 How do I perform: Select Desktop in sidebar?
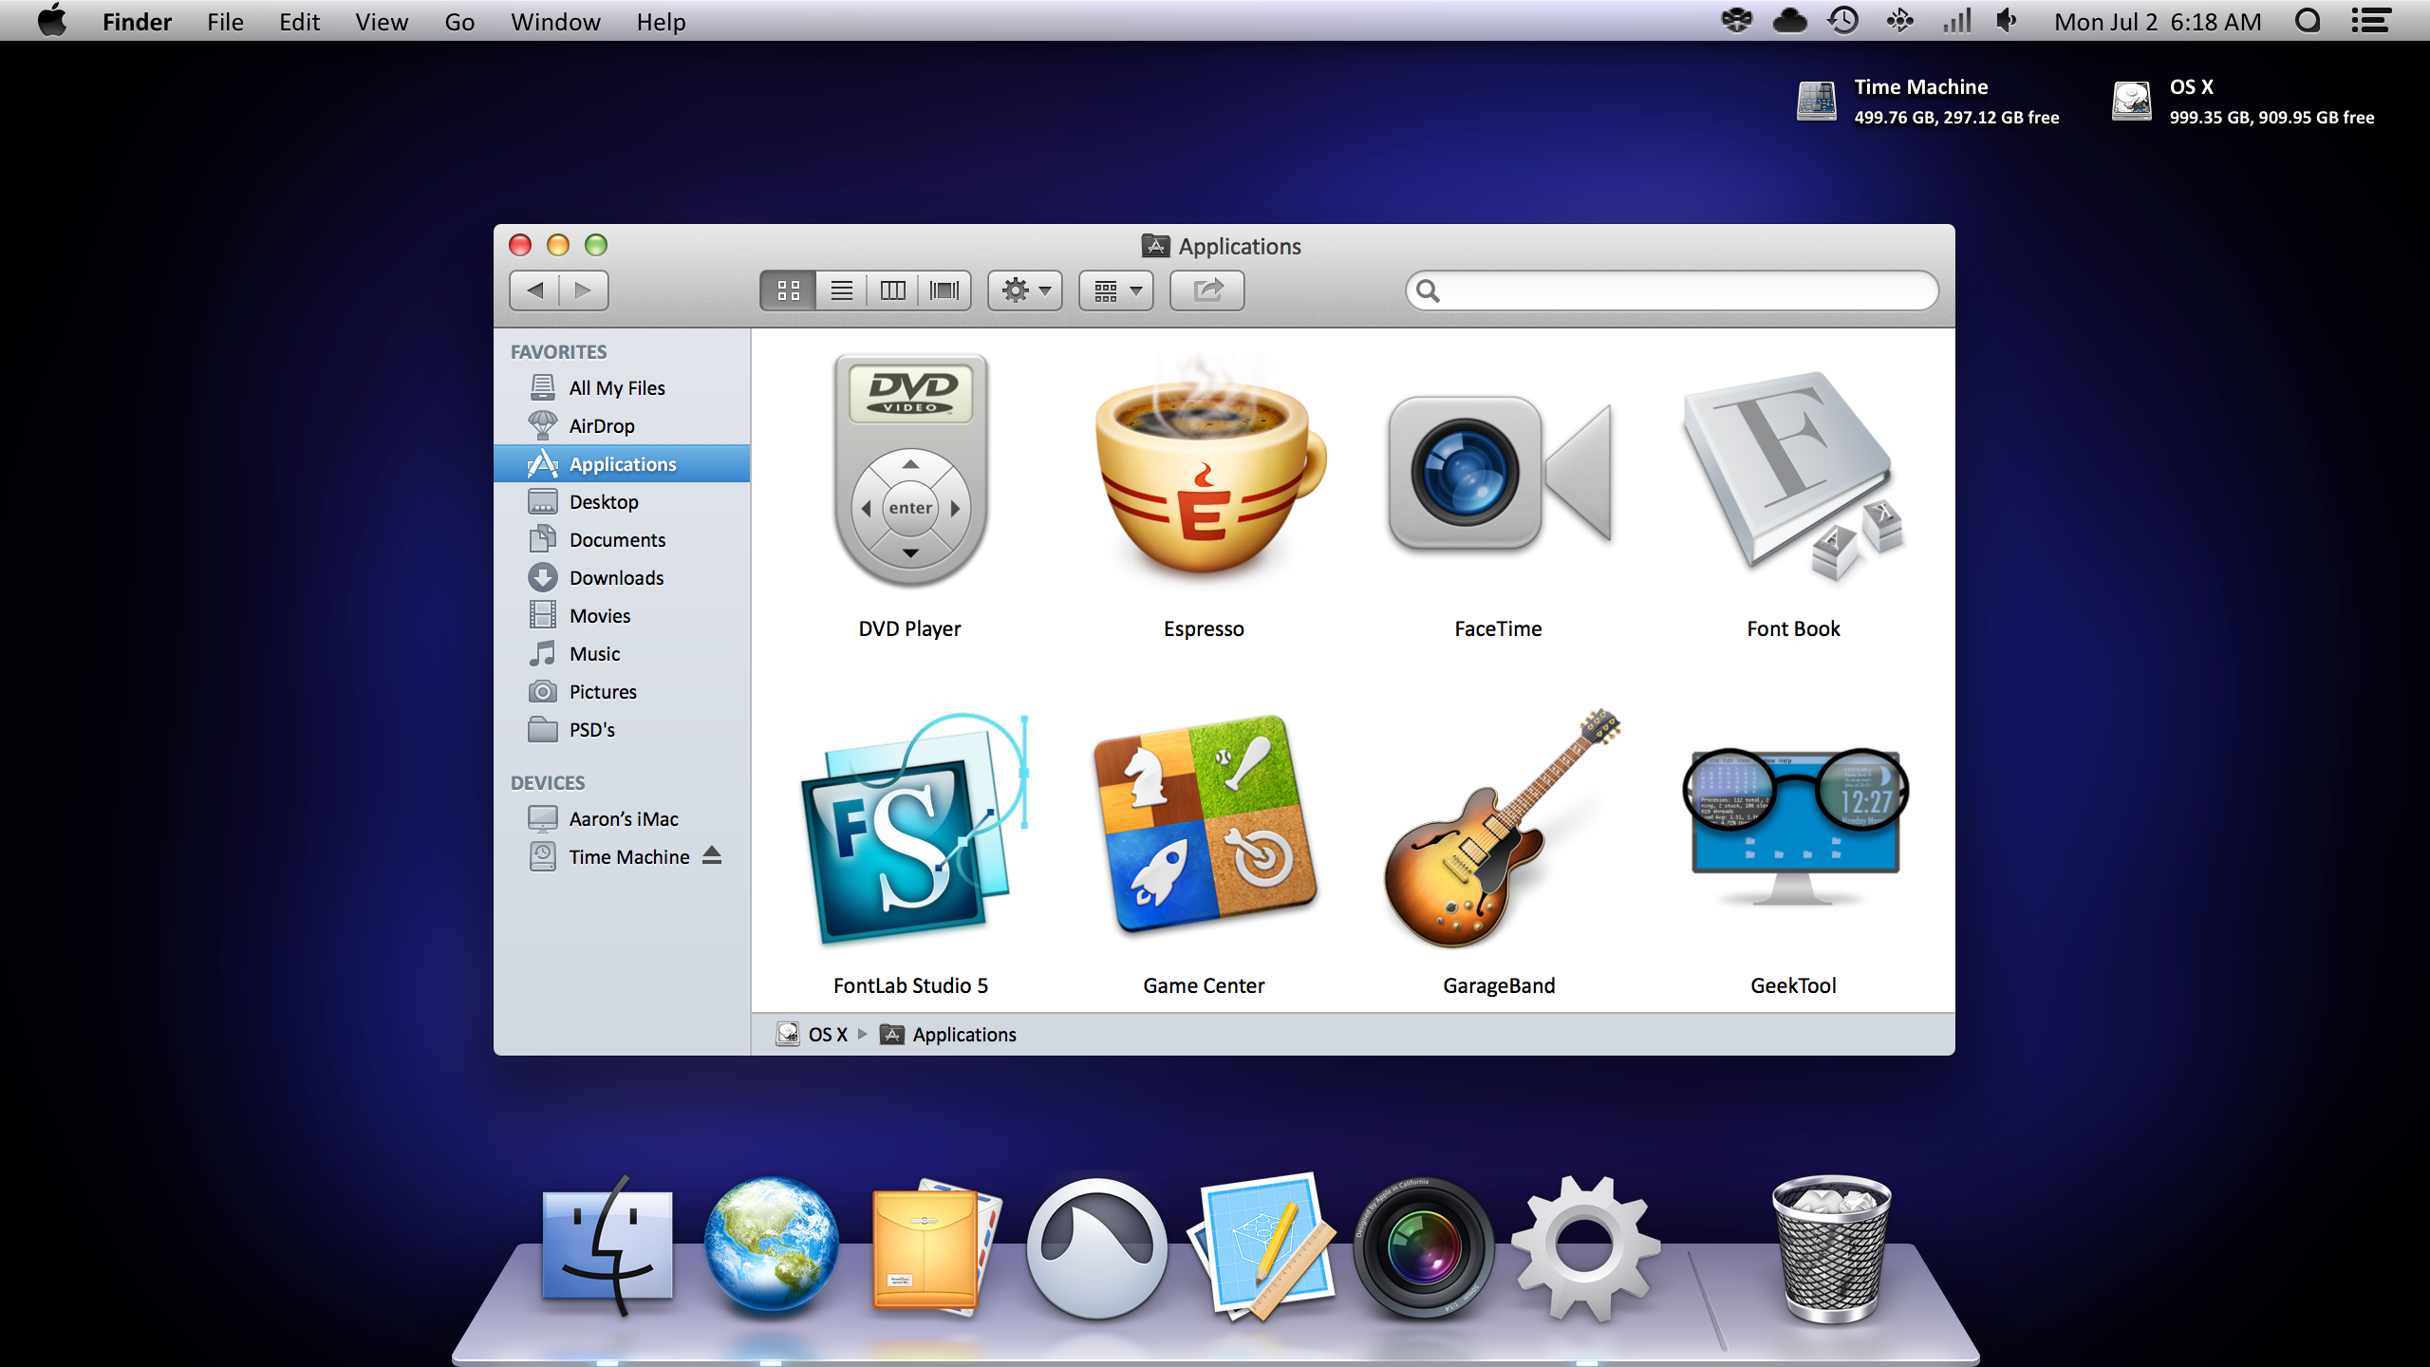click(622, 501)
